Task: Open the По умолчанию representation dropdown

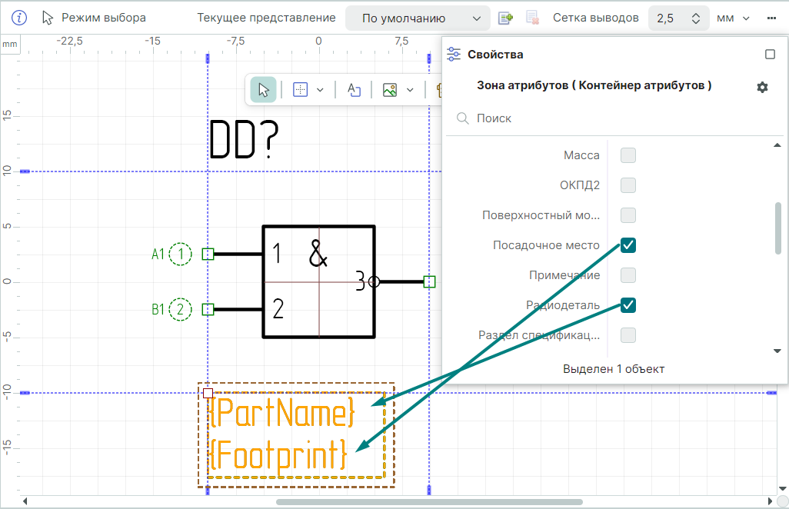Action: [x=418, y=18]
